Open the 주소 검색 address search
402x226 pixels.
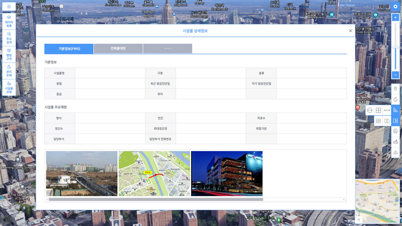pos(9,37)
